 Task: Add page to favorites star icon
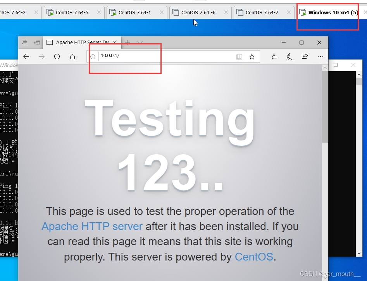252,56
